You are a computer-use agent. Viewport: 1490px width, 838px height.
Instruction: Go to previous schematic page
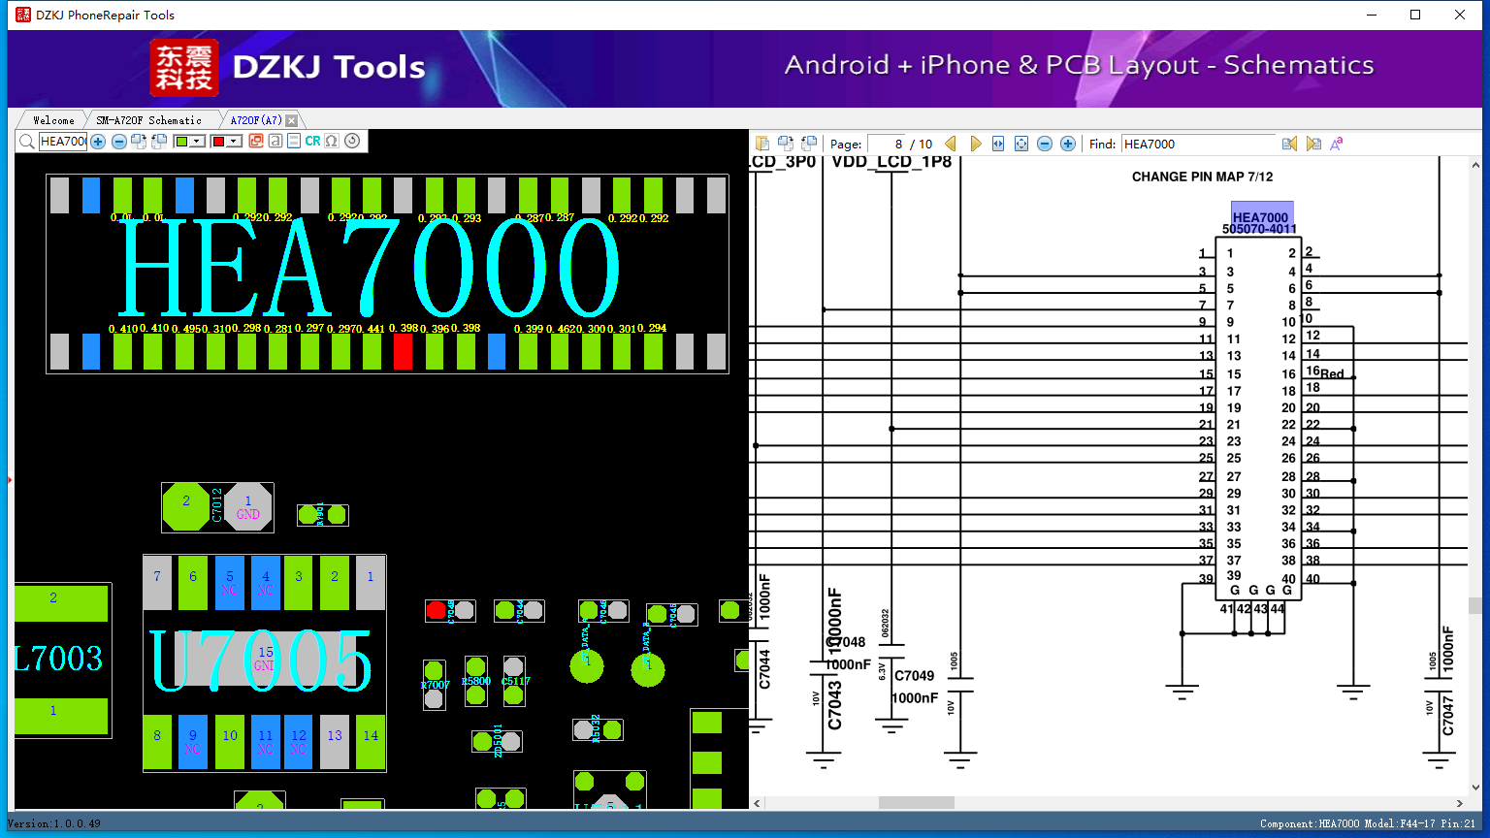coord(951,144)
